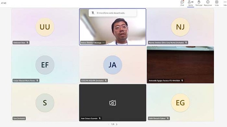Go to next page of participants

click(x=117, y=124)
